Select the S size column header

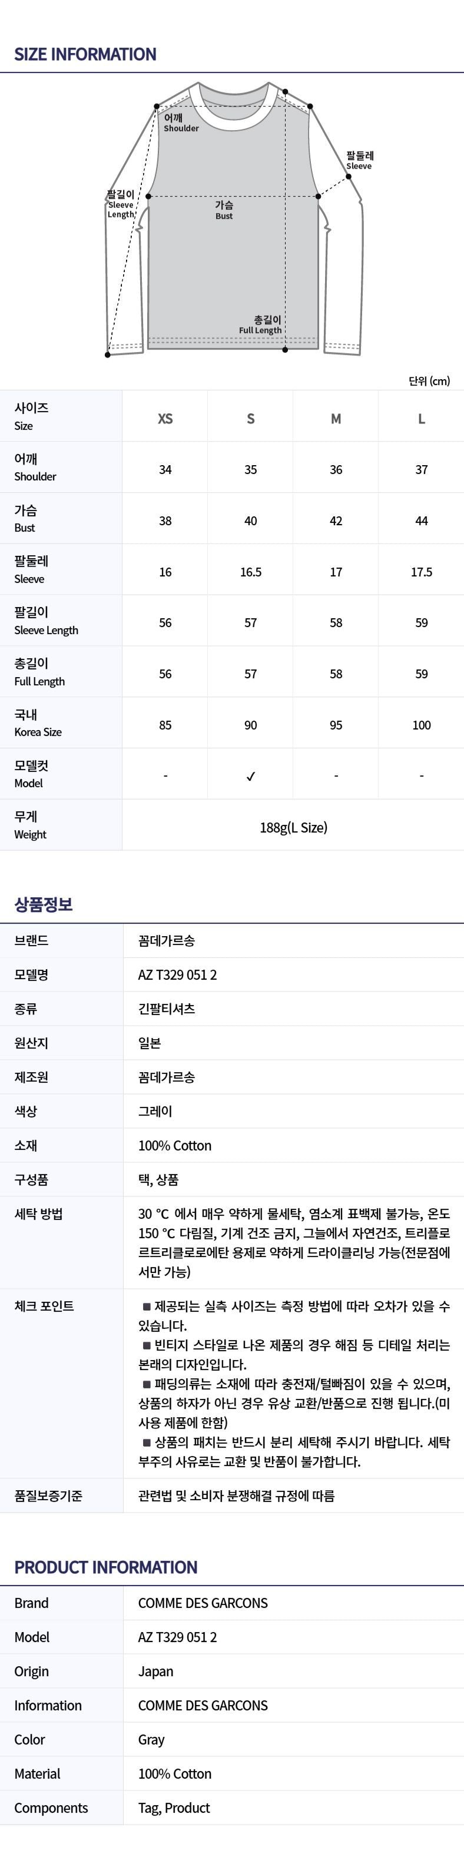point(250,419)
